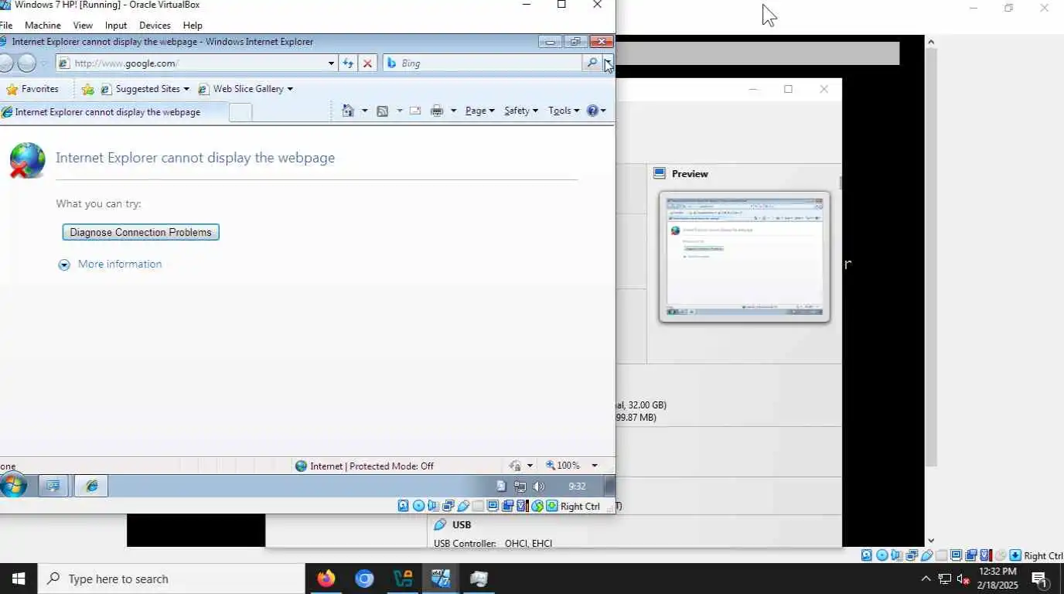
Task: Expand More information section
Action: click(110, 264)
